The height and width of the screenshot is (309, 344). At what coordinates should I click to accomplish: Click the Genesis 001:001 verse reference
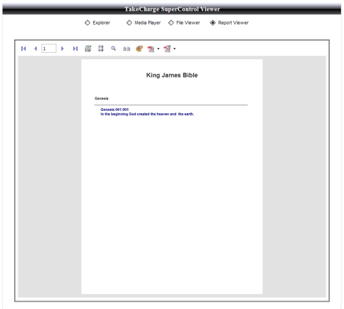[114, 110]
